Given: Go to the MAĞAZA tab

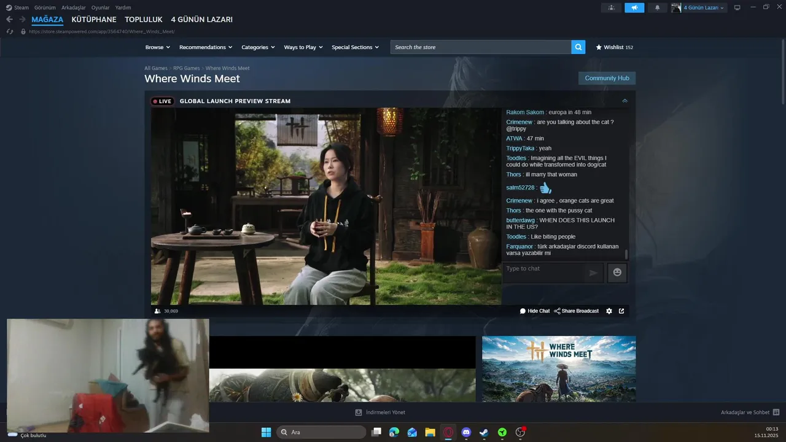Looking at the screenshot, I should (47, 20).
